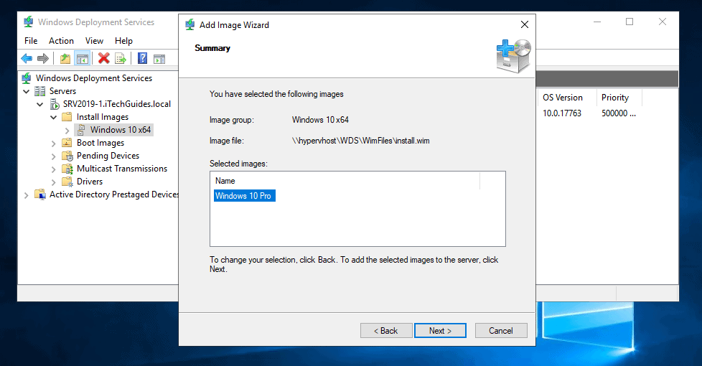Viewport: 702px width, 366px height.
Task: Click the Back button in the wizard
Action: click(x=386, y=331)
